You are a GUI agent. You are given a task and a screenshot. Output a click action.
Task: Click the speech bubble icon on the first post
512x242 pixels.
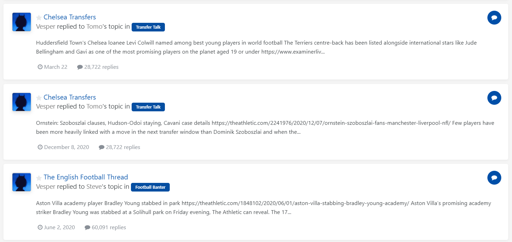point(494,18)
